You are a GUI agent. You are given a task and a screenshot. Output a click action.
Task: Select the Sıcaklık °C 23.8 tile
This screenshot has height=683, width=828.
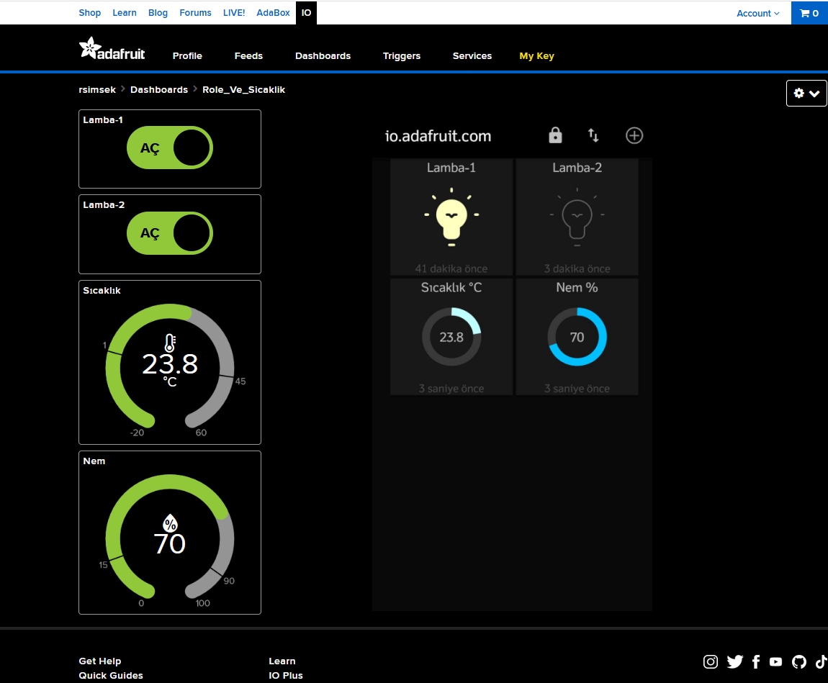tap(451, 337)
